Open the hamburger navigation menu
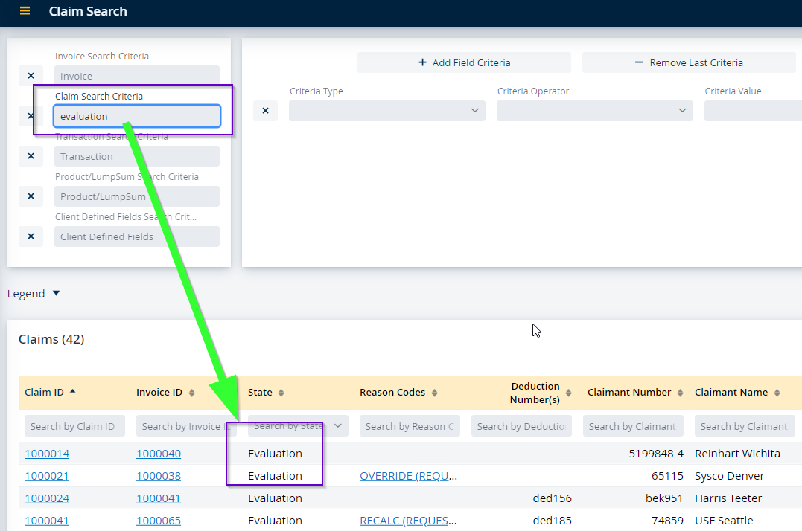802x531 pixels. pos(25,11)
